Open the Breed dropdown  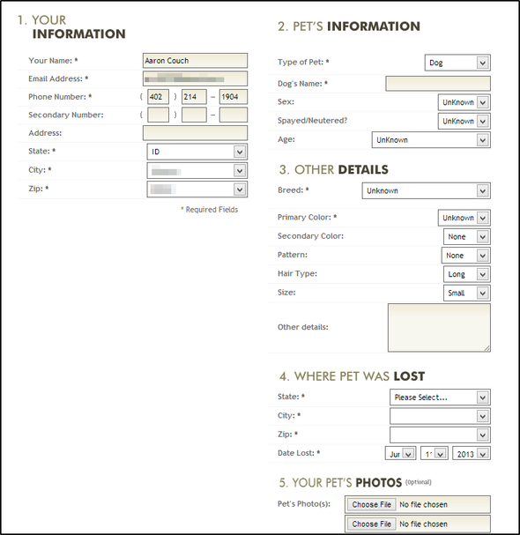427,190
